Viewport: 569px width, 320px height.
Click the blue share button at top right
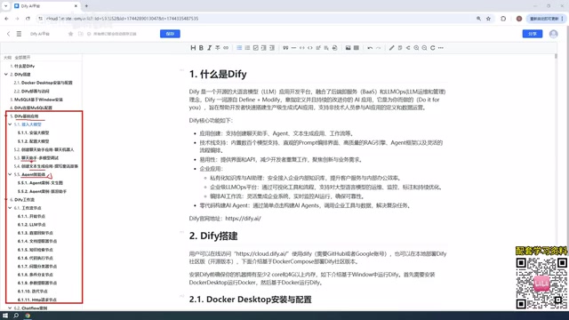(x=533, y=34)
